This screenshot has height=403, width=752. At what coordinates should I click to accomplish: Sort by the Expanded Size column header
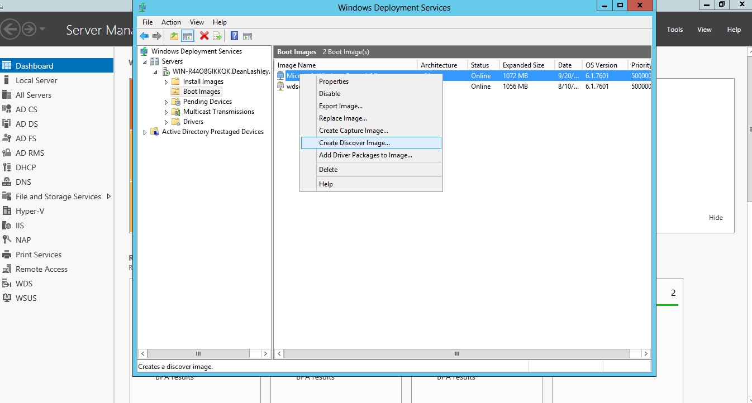pyautogui.click(x=523, y=65)
